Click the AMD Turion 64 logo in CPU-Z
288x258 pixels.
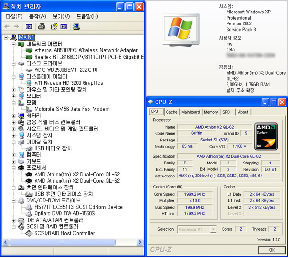pos(266,136)
